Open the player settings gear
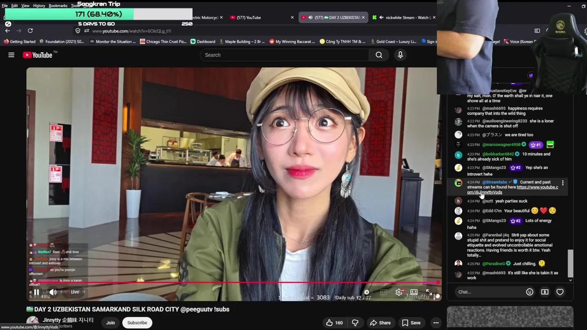587x330 pixels. click(x=399, y=292)
